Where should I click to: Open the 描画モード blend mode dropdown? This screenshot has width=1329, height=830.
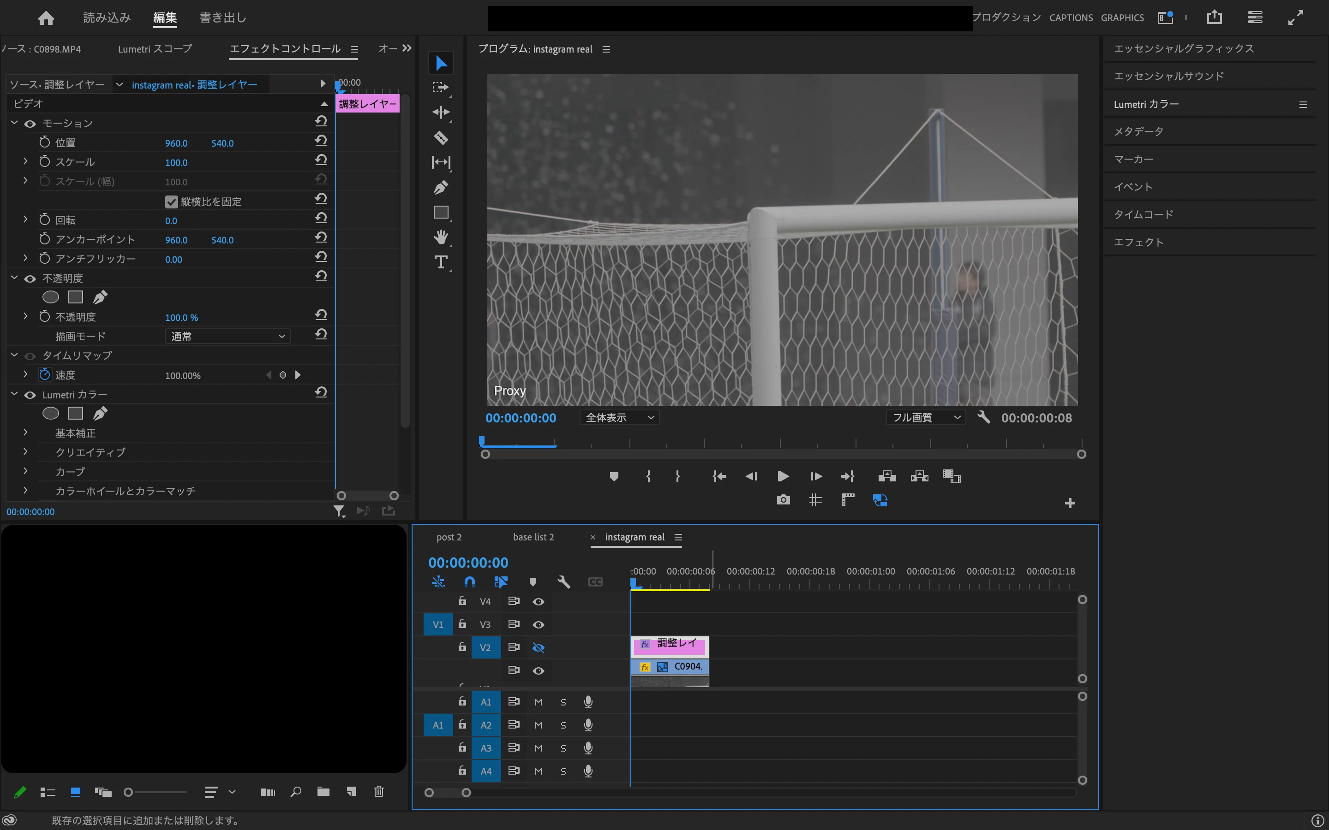click(227, 336)
